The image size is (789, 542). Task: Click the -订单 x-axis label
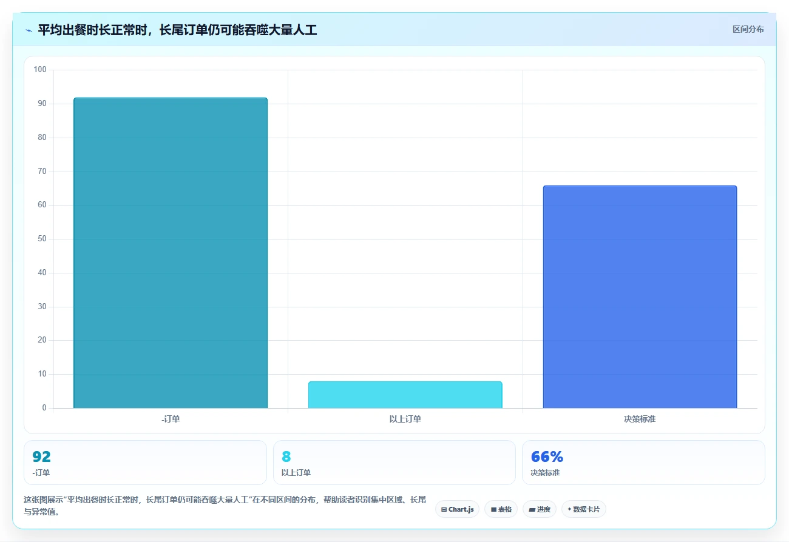pos(171,419)
